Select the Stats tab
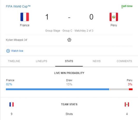This screenshot has width=138, height=120. 69,61
